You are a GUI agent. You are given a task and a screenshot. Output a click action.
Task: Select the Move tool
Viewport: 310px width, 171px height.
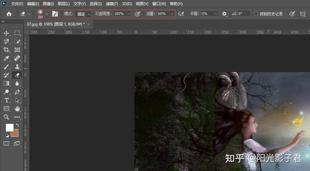(6, 33)
